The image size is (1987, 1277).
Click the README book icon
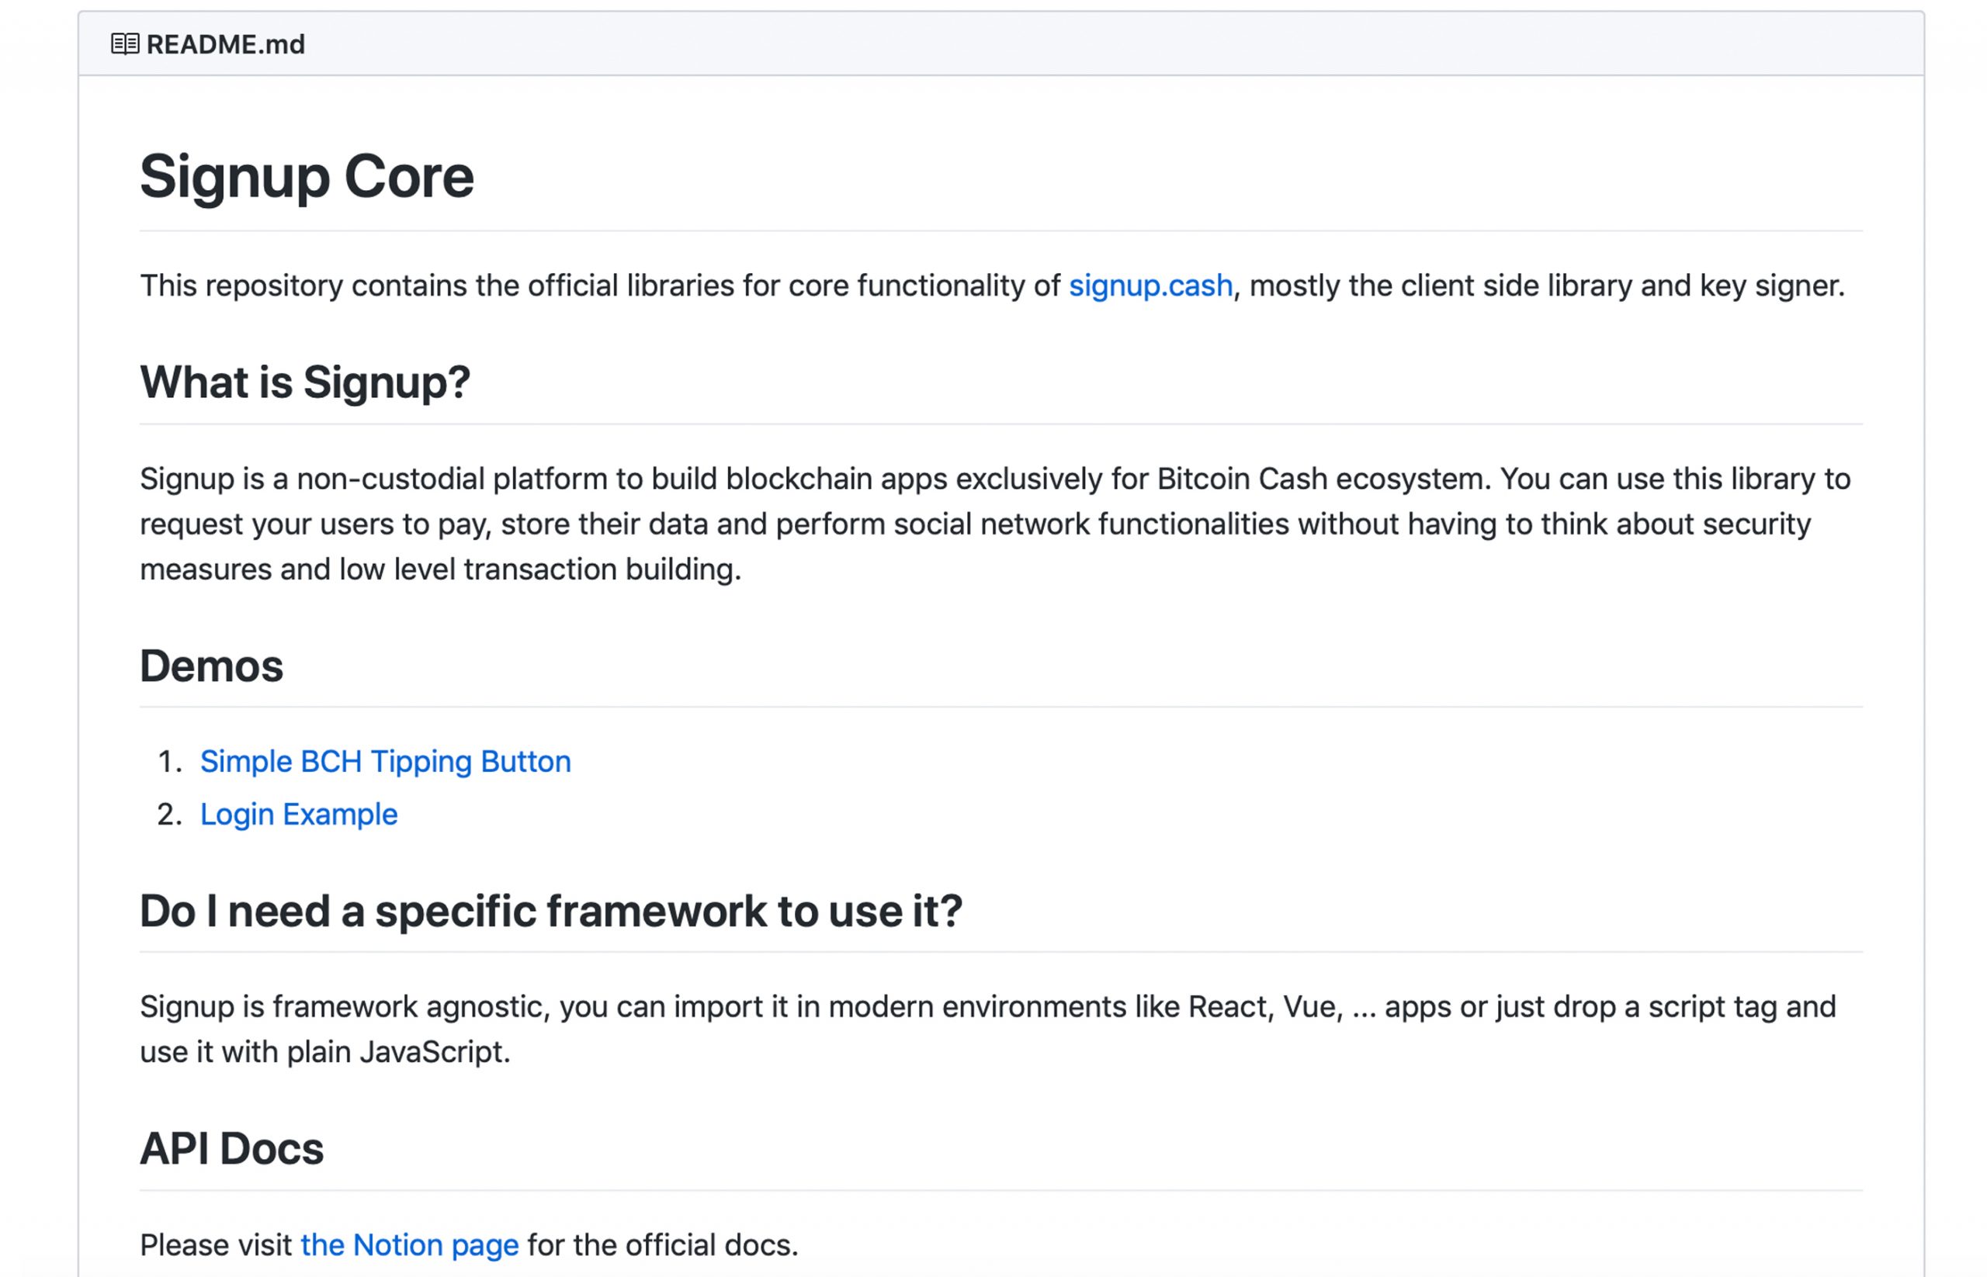coord(124,44)
